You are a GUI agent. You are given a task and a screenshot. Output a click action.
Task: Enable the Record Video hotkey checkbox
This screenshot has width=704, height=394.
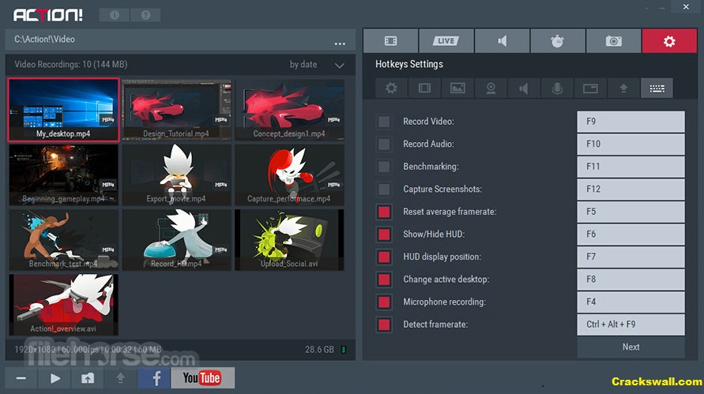tap(384, 122)
